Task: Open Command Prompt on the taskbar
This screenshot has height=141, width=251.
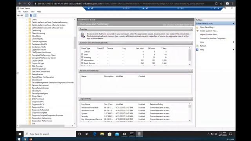Action: 132,134
